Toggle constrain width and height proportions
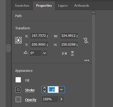The height and width of the screenshot is (107, 113). pos(86,40)
